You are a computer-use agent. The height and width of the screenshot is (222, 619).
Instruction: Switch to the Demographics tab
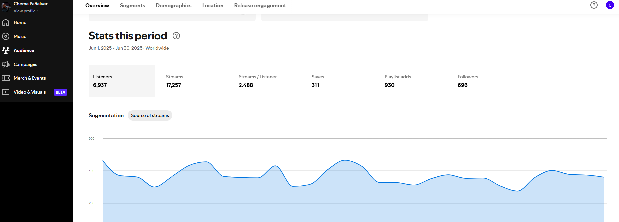(x=173, y=6)
